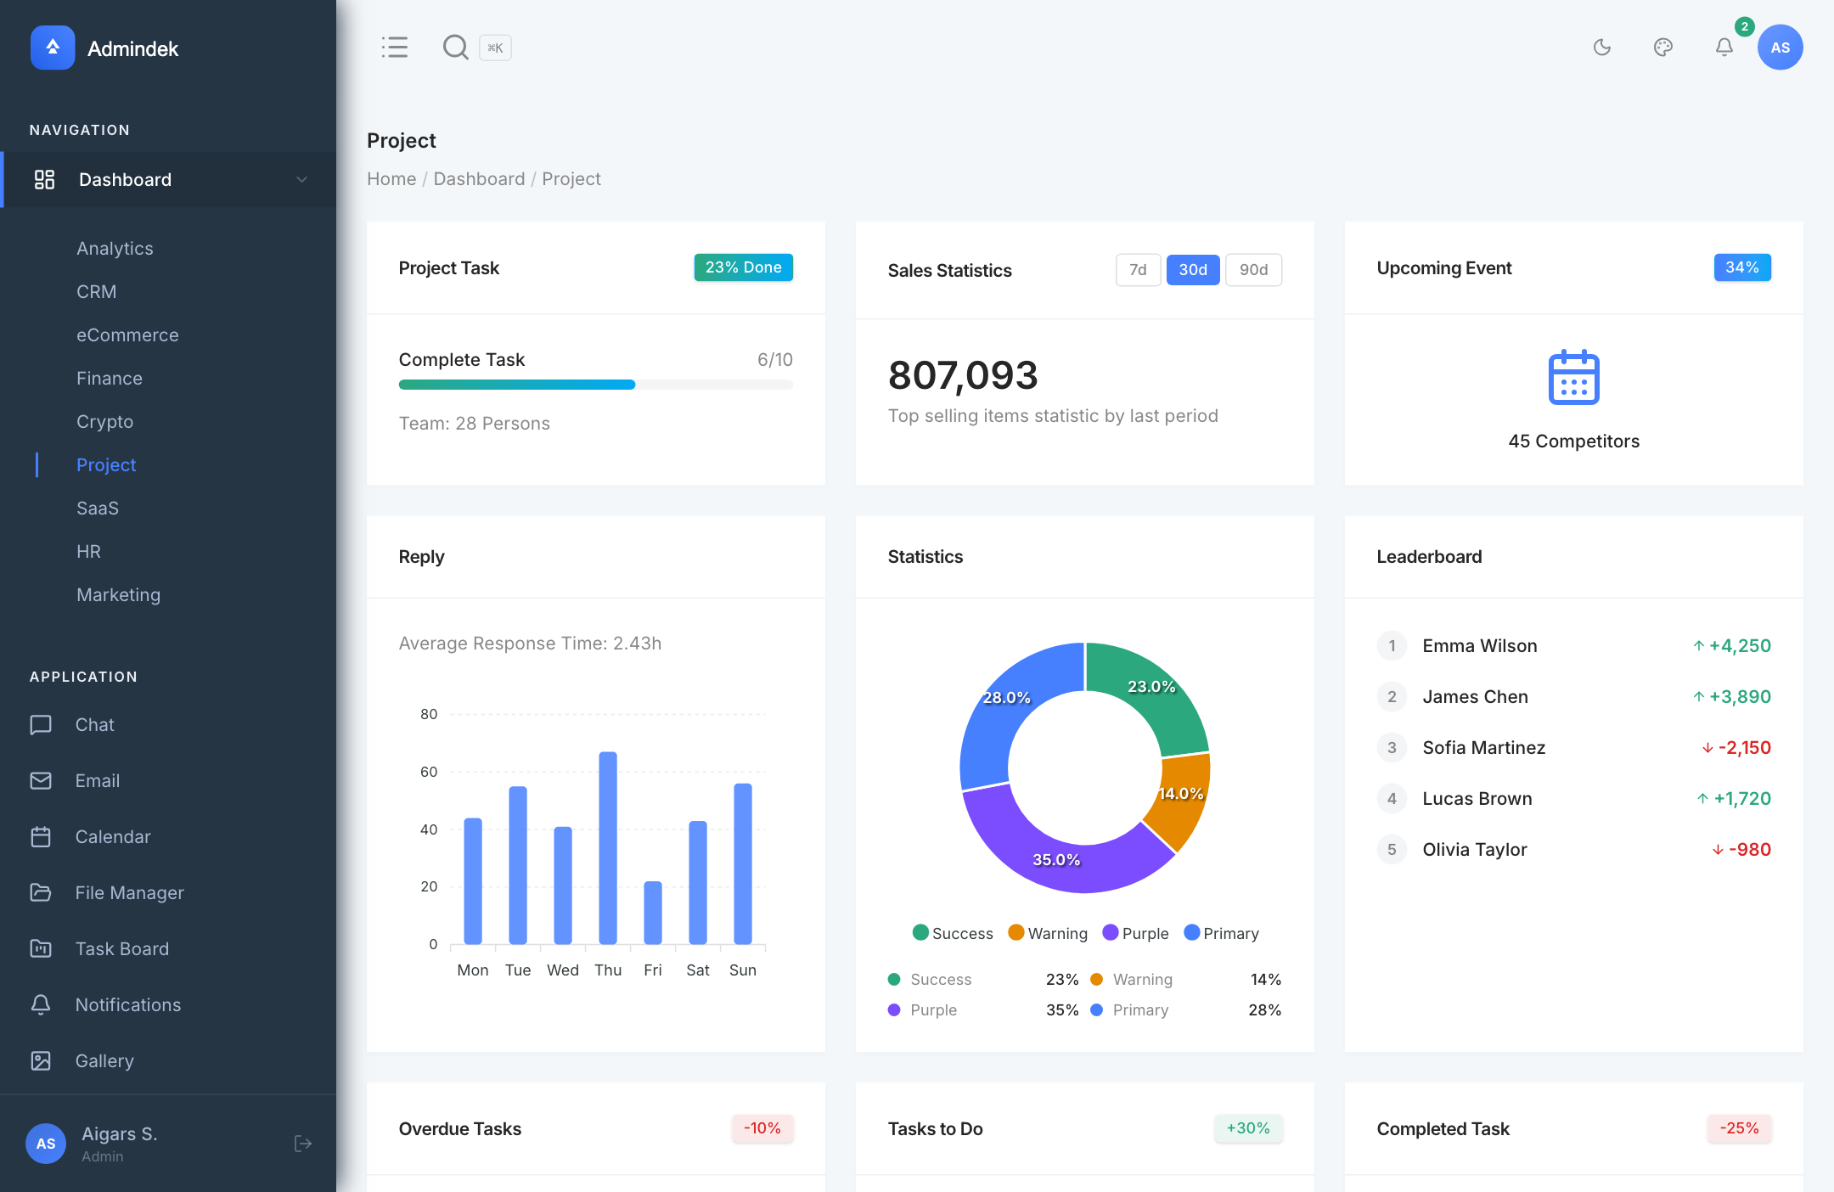Open the search magnifier icon
The image size is (1834, 1192).
pos(456,48)
